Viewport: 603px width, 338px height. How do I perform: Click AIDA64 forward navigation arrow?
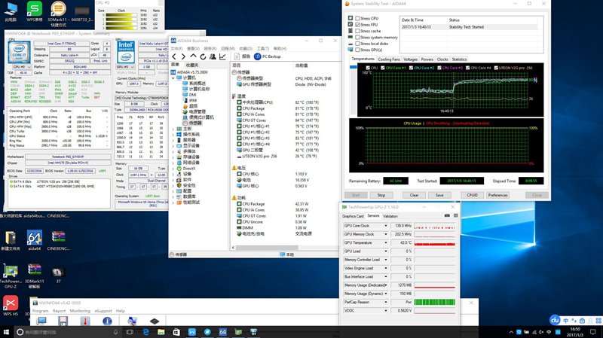click(x=183, y=56)
